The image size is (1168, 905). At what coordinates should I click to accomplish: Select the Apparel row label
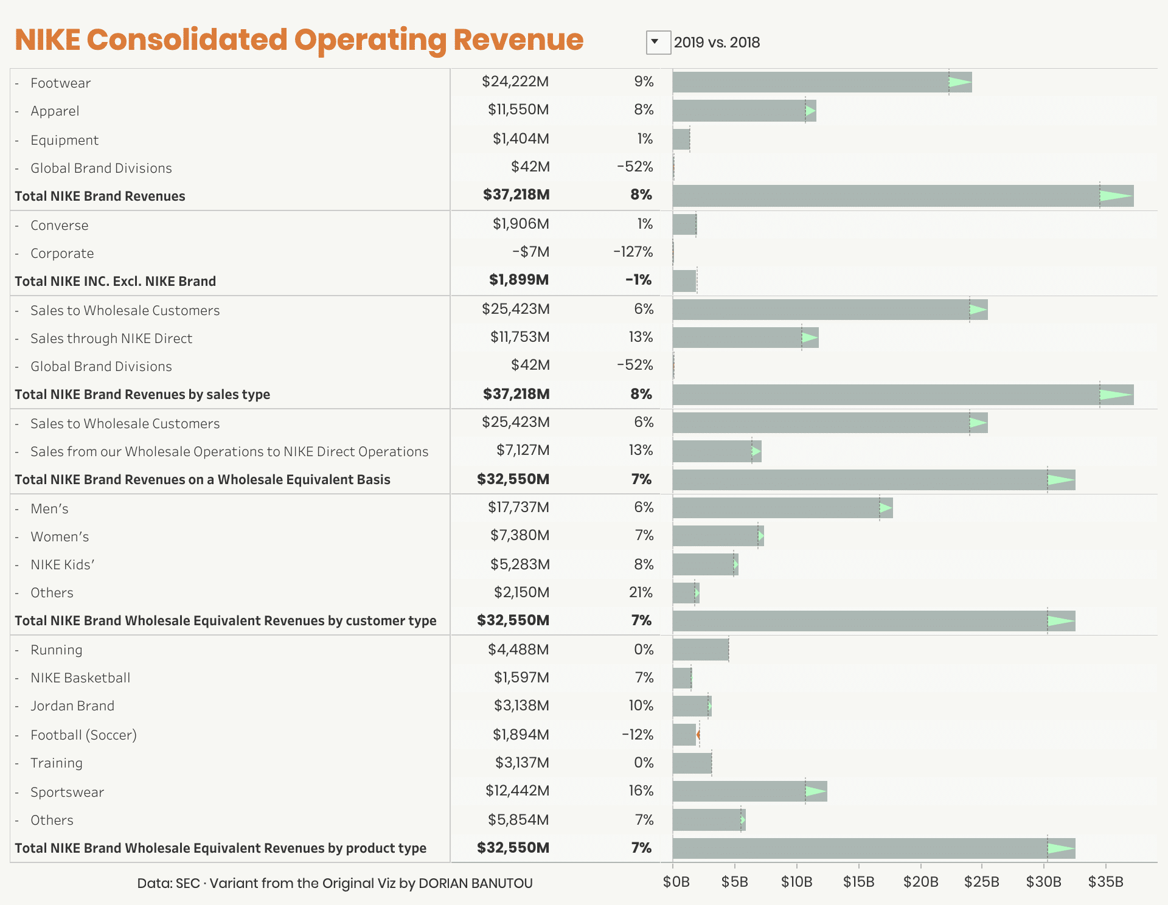point(55,111)
